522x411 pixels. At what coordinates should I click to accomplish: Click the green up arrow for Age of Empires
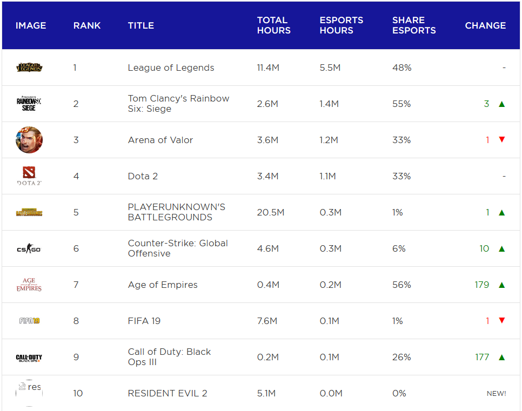[x=501, y=285]
